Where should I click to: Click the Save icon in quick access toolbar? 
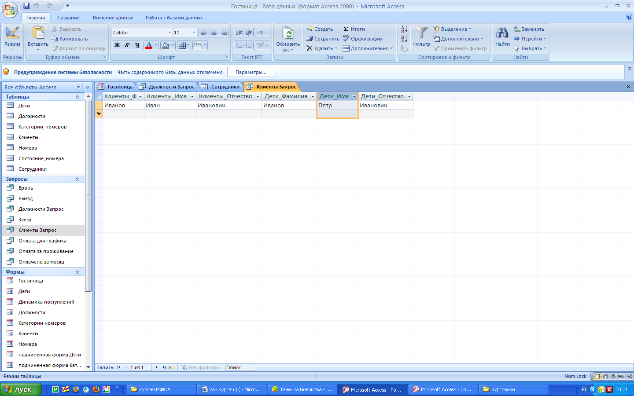tap(26, 6)
